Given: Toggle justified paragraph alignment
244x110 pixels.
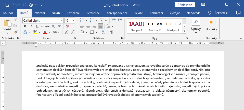Looking at the screenshot, I should coord(100,26).
